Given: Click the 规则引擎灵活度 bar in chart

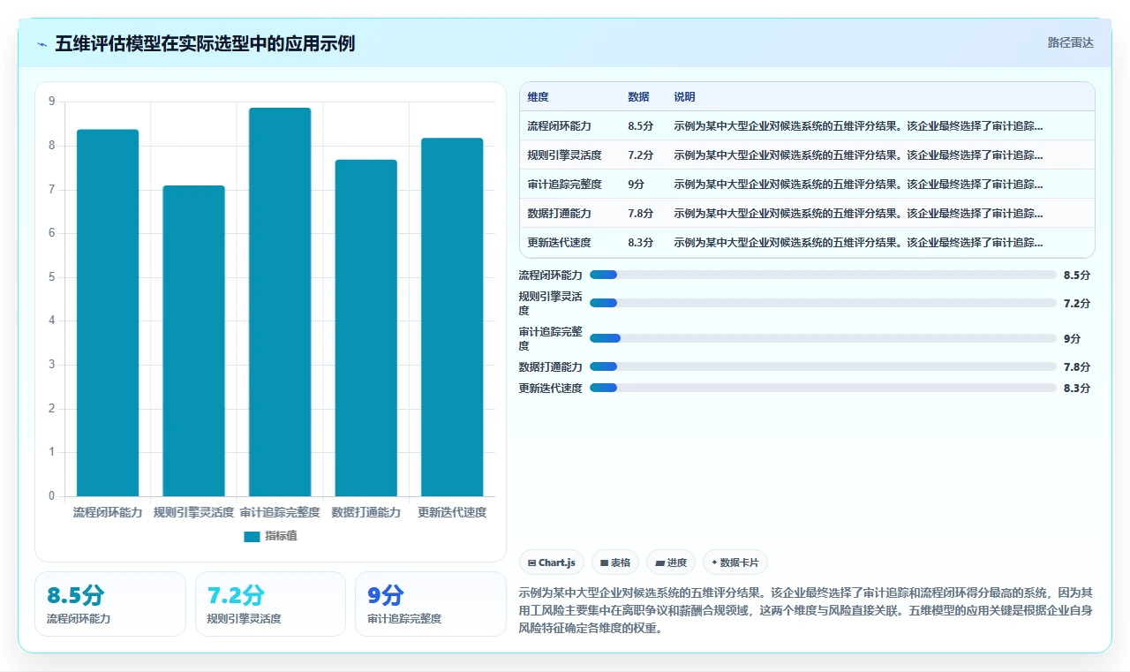Looking at the screenshot, I should coord(193,341).
